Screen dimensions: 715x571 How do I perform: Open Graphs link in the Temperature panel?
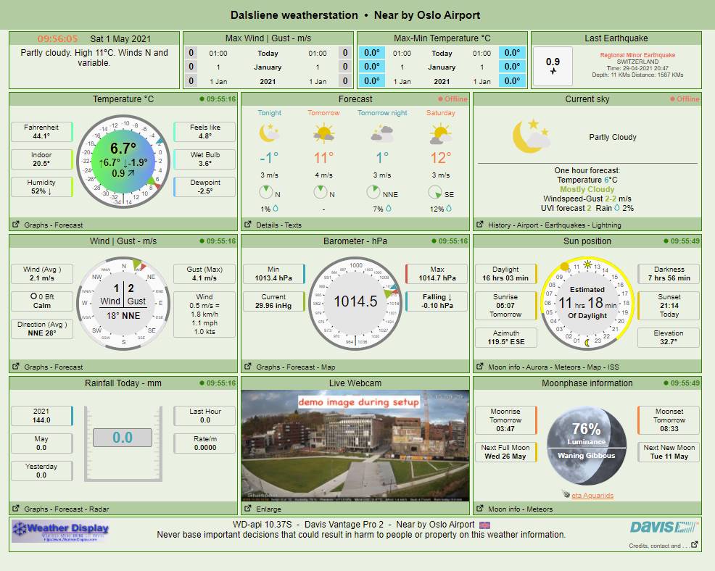point(36,225)
